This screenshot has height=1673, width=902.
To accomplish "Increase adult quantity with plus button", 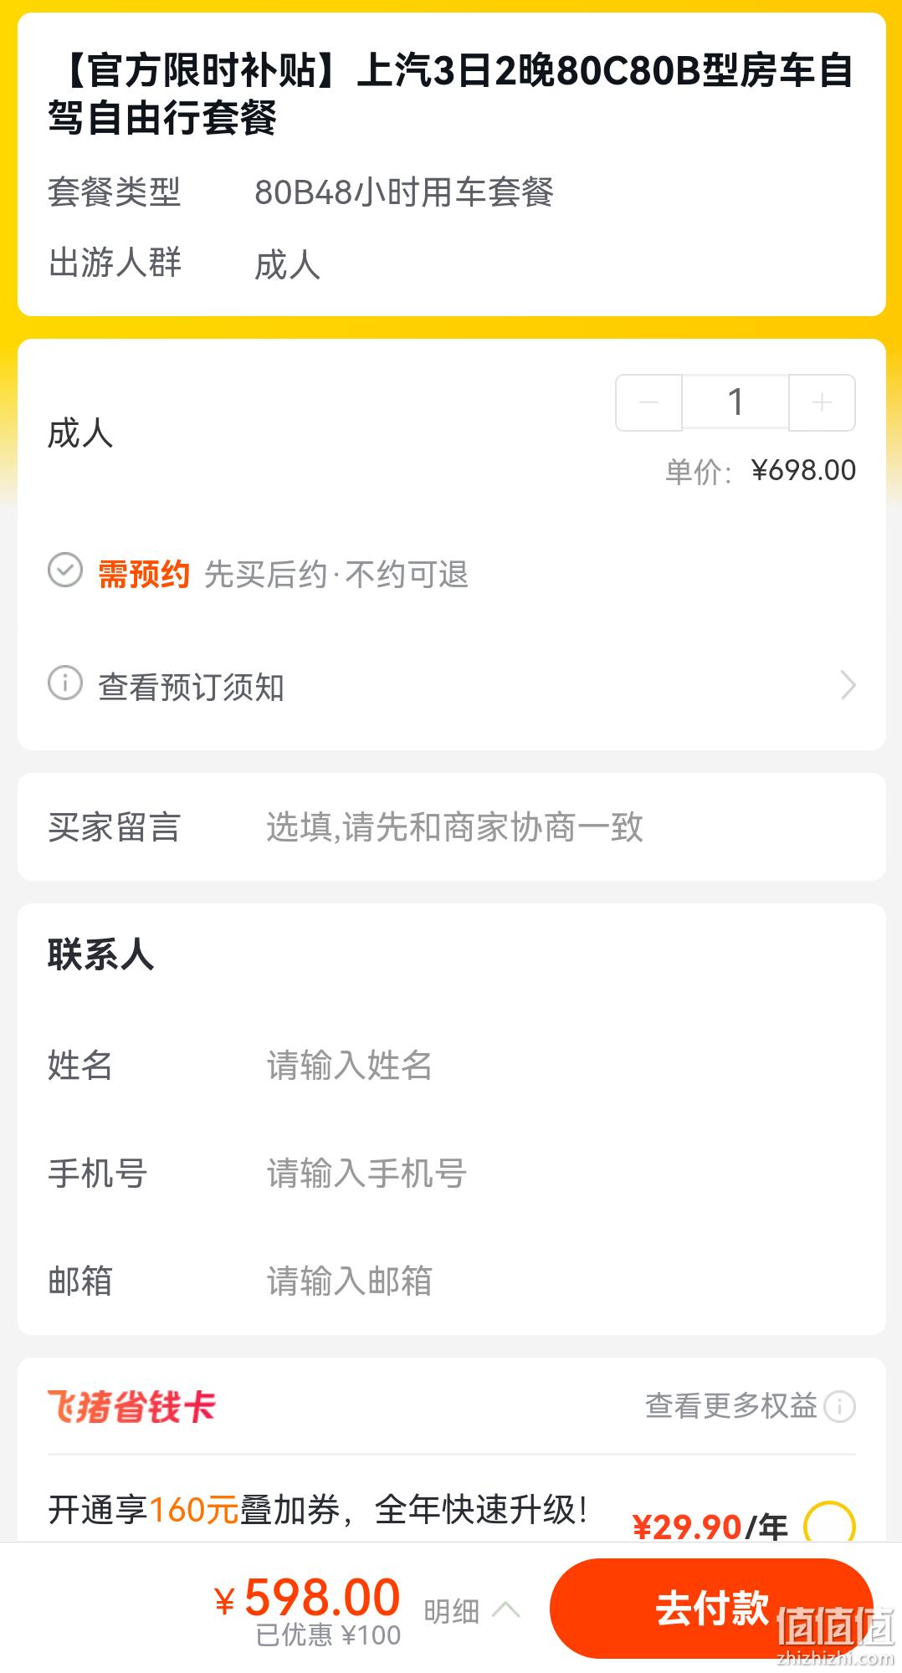I will [x=822, y=402].
